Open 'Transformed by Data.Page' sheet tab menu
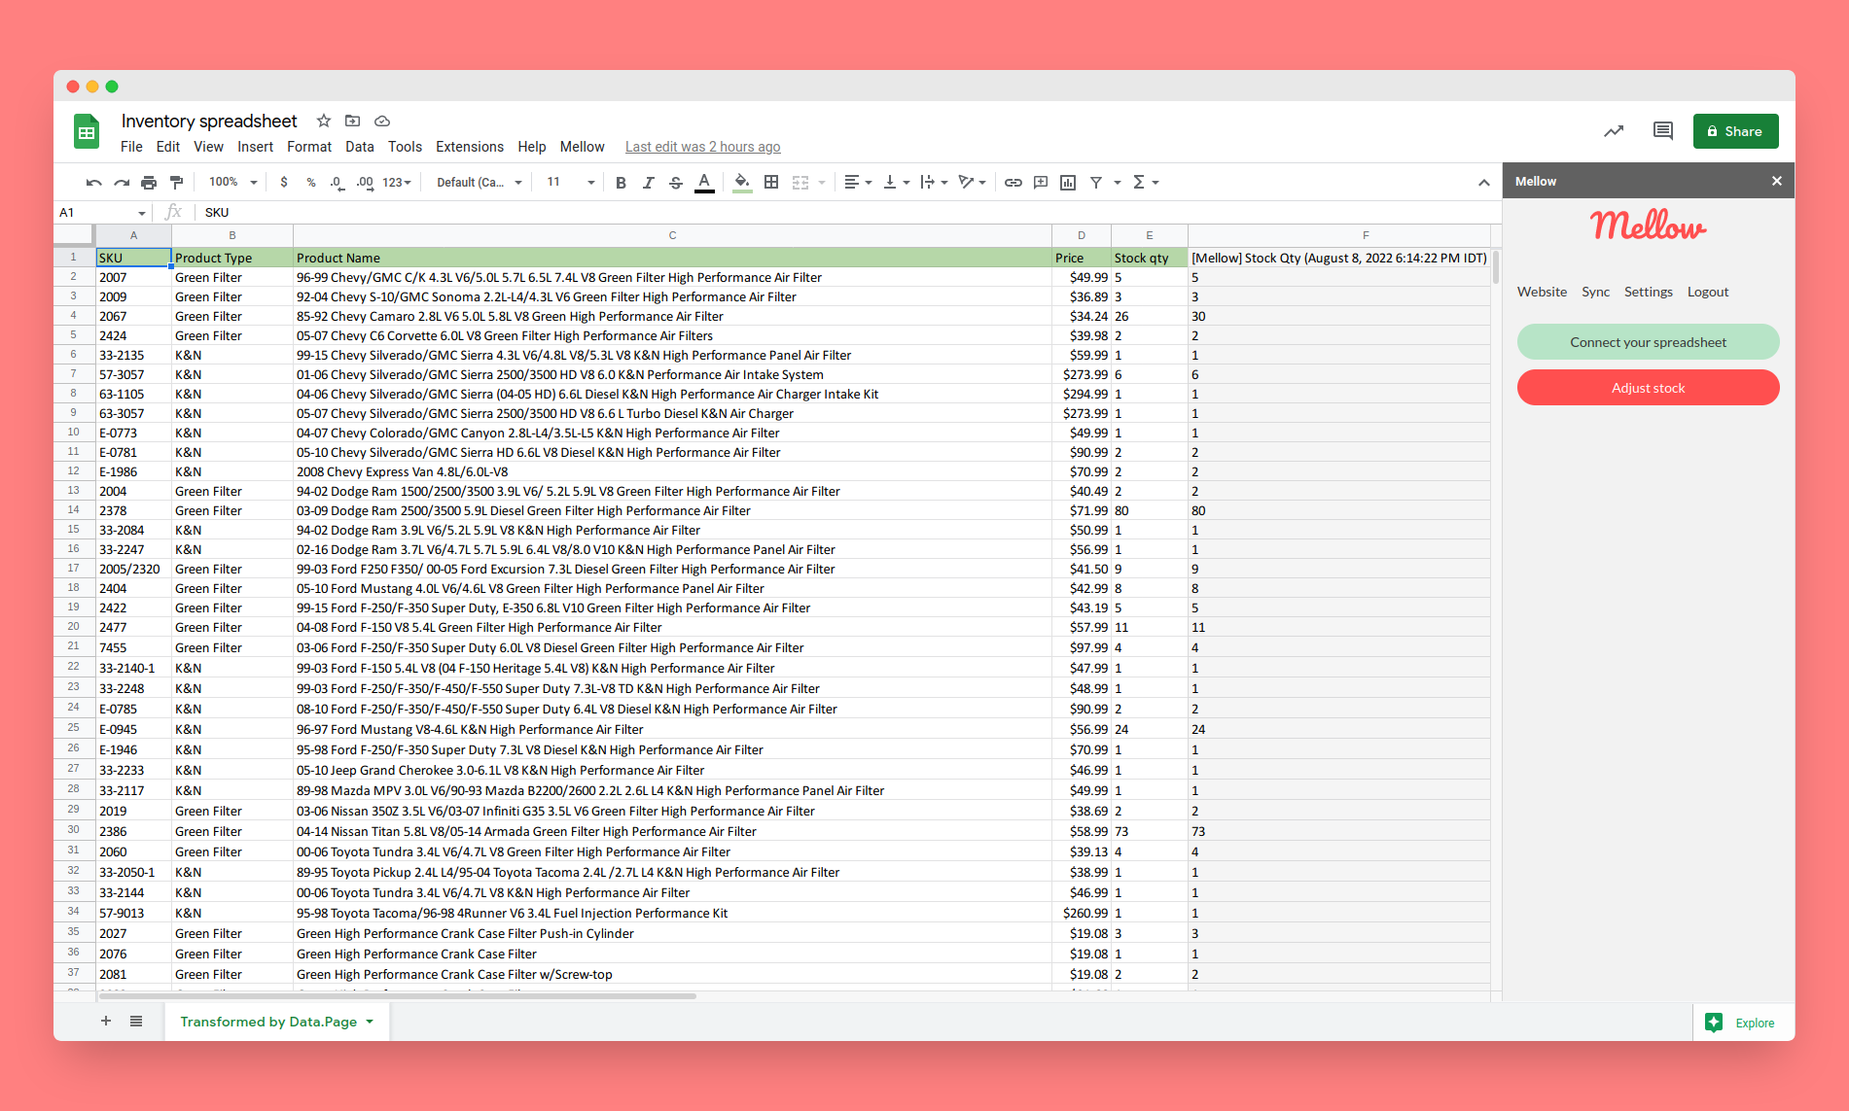Screen dimensions: 1849x1111 (370, 1022)
